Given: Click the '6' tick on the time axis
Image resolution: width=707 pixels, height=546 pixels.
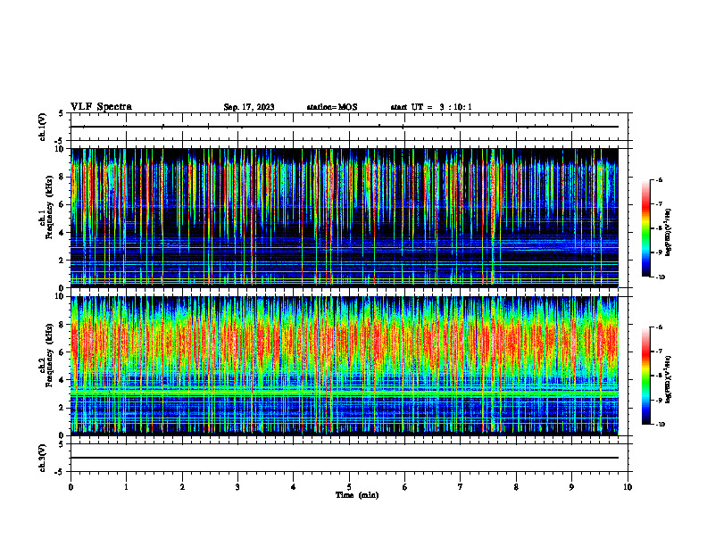Looking at the screenshot, I should 405,487.
